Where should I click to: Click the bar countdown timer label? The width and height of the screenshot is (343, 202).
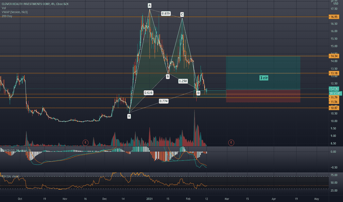(335, 93)
